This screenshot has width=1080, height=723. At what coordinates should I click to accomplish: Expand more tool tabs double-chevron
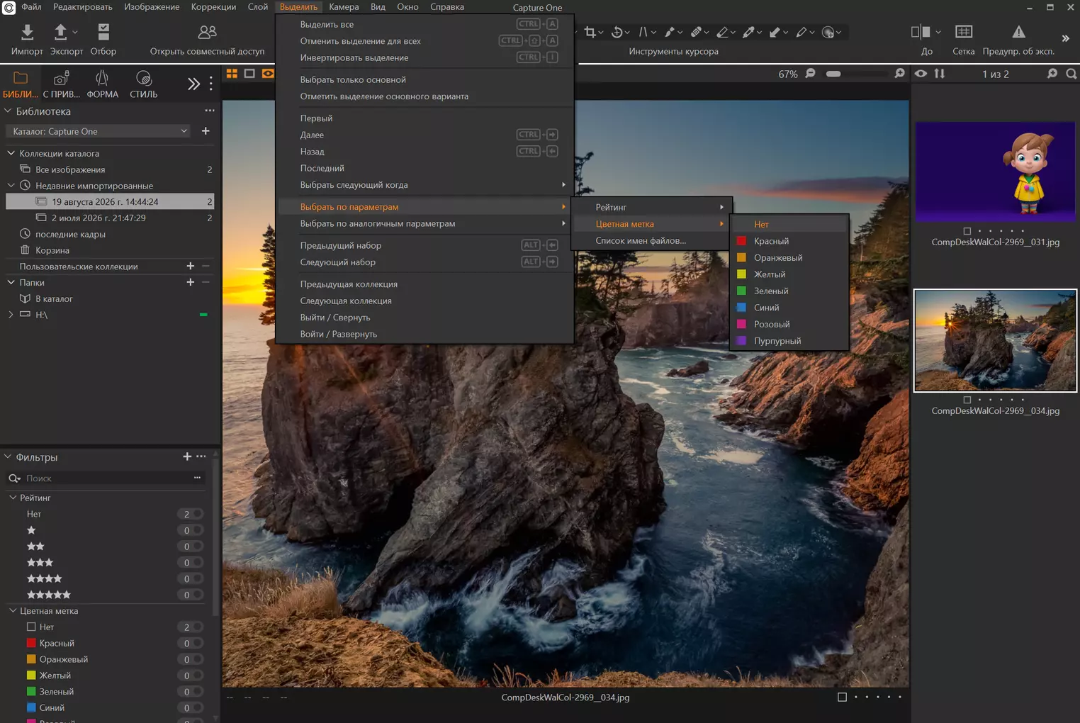point(193,84)
